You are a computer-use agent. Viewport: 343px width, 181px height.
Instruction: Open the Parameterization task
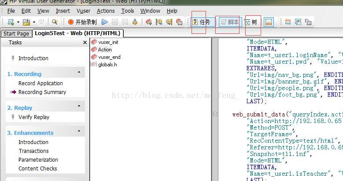tap(38, 160)
